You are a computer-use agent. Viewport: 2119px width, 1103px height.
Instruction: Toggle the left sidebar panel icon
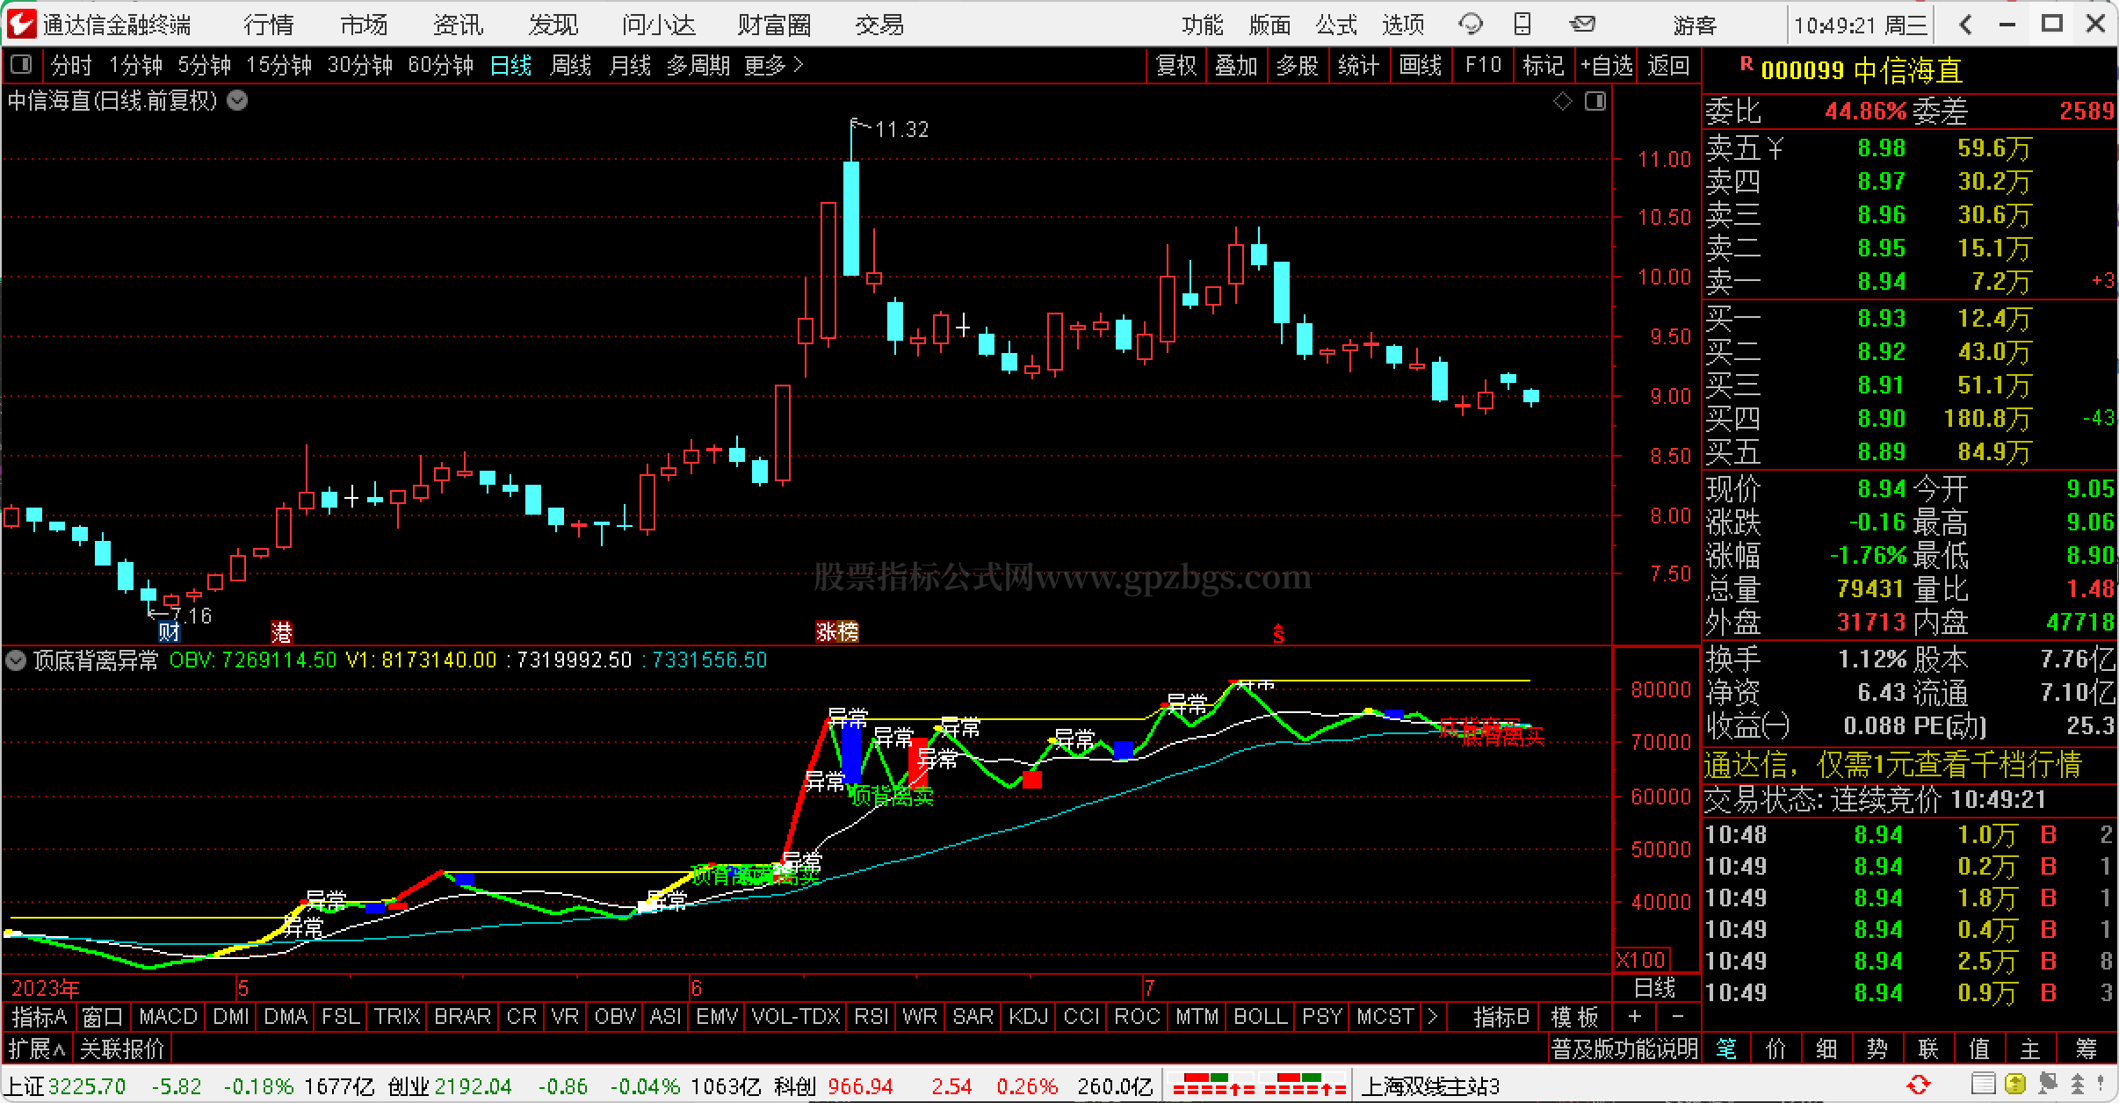click(x=21, y=65)
